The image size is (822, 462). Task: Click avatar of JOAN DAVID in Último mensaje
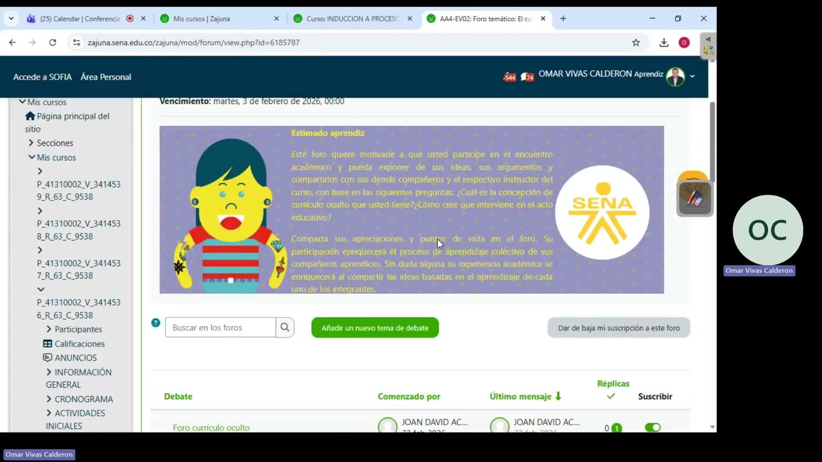[499, 426]
